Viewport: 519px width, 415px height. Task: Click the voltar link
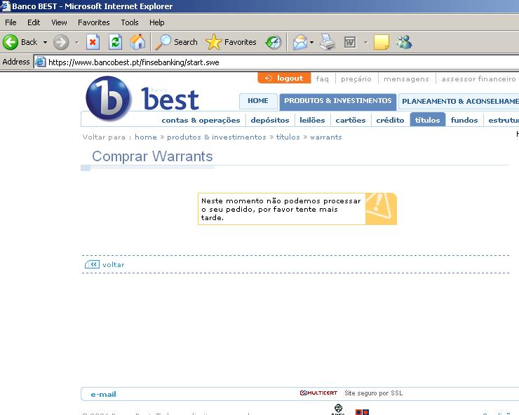pos(113,265)
